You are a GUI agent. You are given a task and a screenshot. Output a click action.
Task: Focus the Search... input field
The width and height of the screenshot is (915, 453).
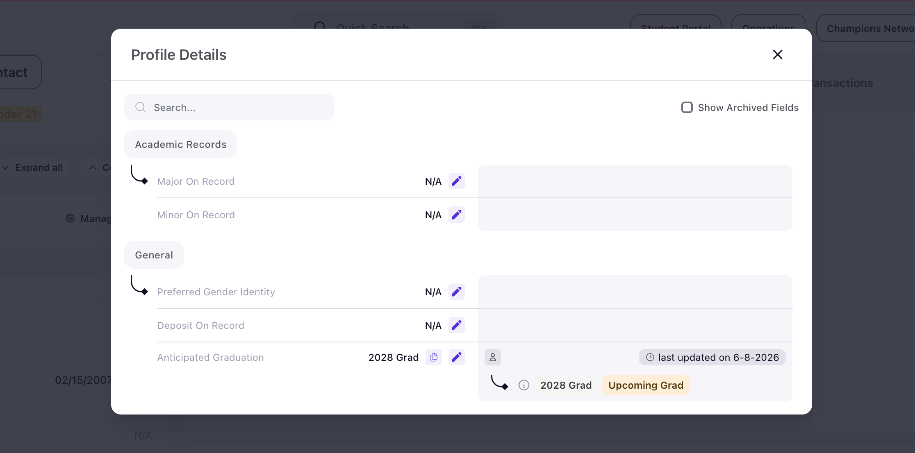229,107
